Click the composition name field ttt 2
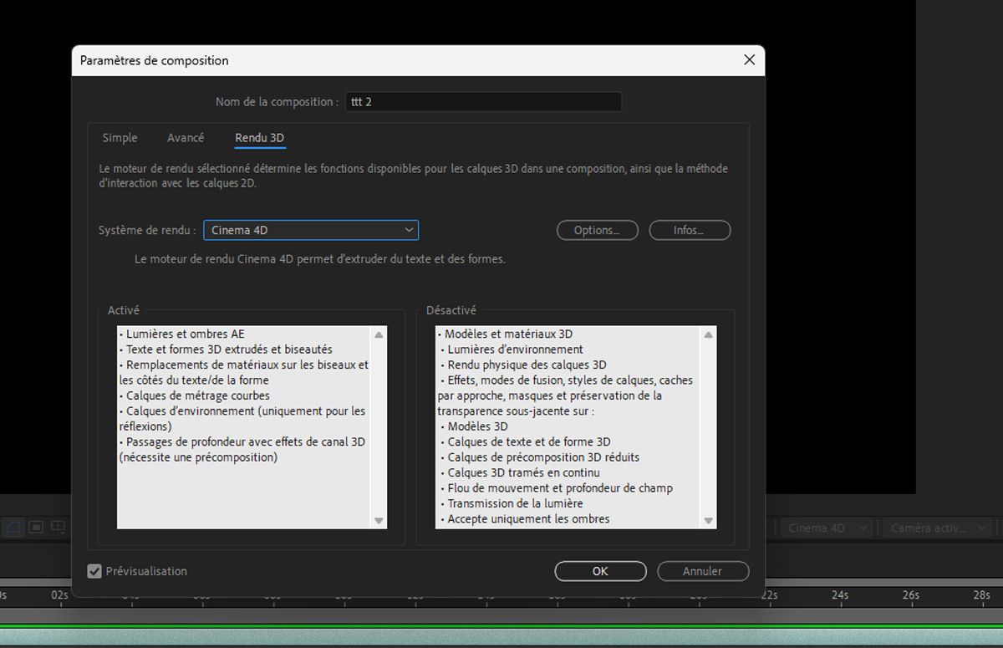 click(x=483, y=101)
